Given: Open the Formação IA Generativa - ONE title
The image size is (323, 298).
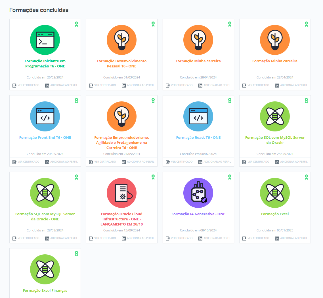Looking at the screenshot, I should point(198,214).
